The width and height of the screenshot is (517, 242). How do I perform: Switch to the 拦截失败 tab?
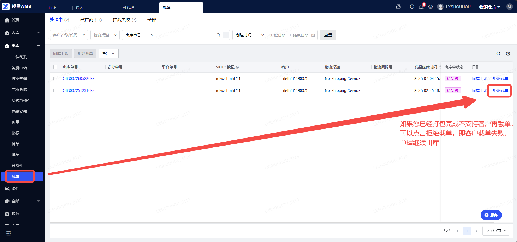(125, 20)
